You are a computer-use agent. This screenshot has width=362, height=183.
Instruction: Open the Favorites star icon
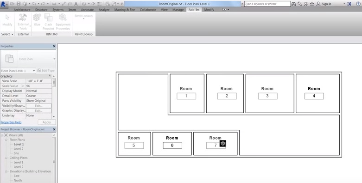[312, 4]
